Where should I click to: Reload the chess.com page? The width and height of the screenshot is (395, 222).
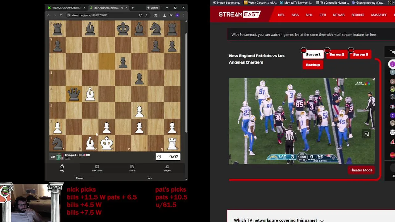click(61, 15)
